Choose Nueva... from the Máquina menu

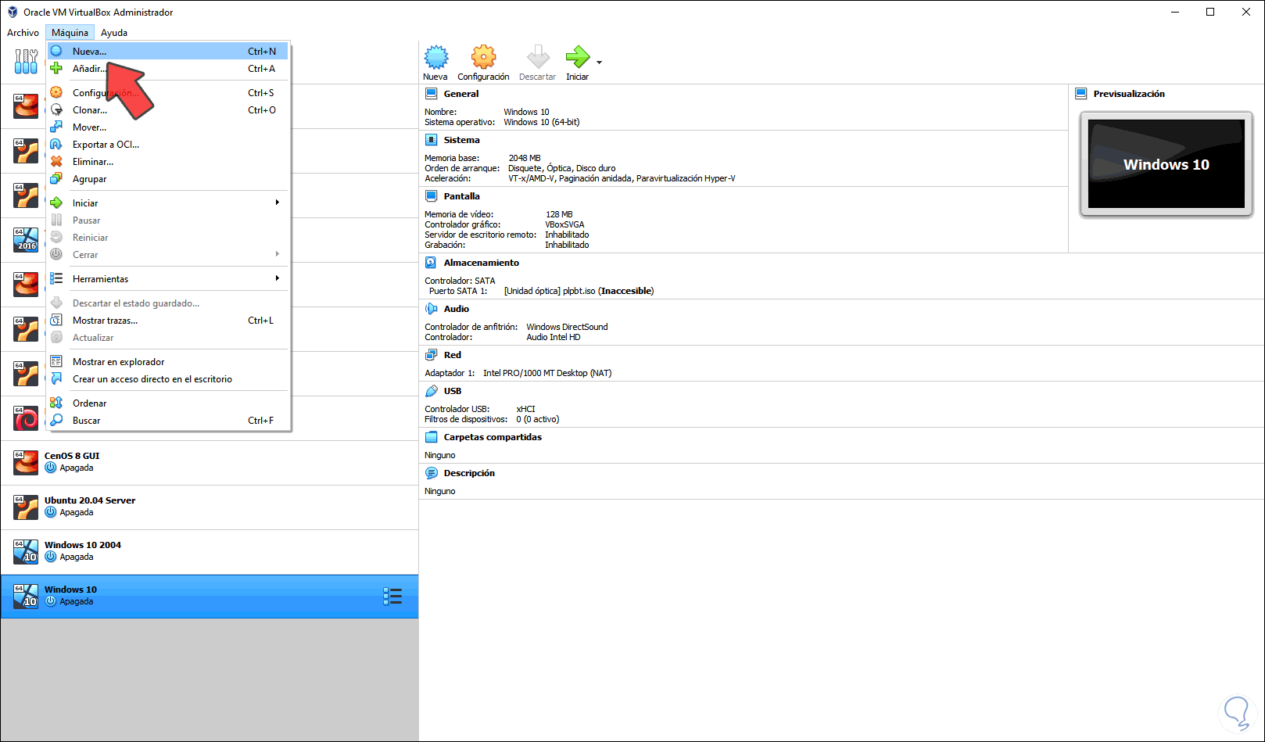point(168,52)
